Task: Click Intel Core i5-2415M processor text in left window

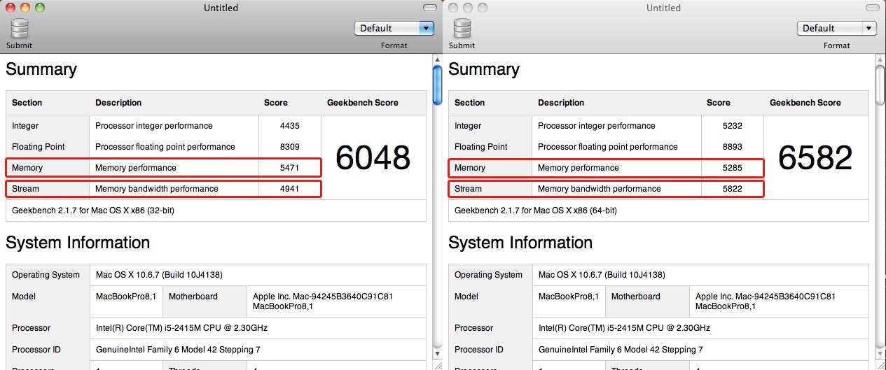Action: point(181,328)
